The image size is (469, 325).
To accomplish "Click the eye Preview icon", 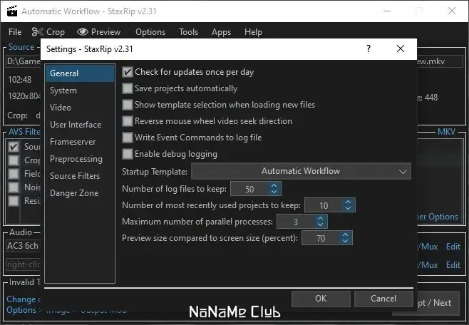I will (x=83, y=31).
